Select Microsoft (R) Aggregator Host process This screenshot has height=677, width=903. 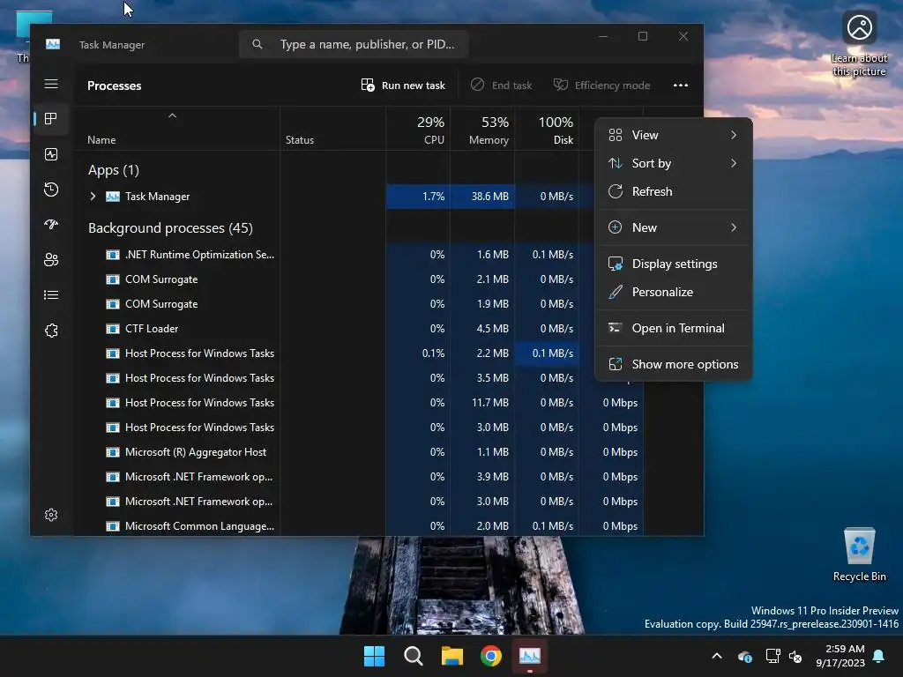(x=358, y=452)
